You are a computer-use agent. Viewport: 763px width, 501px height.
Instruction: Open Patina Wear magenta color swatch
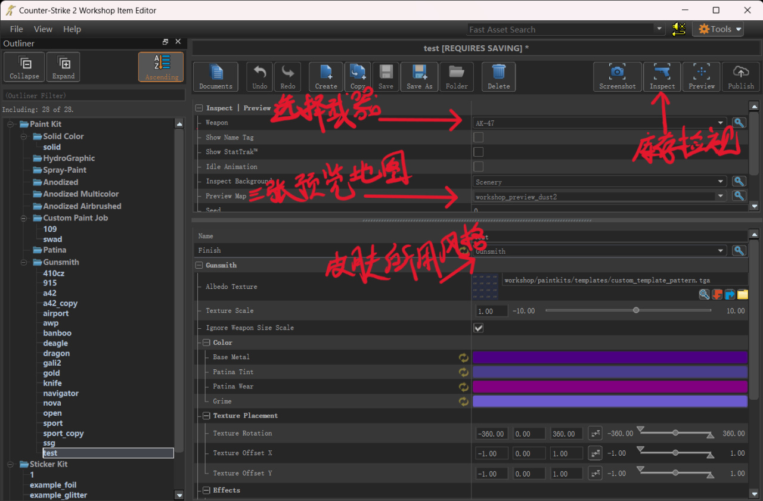(x=610, y=387)
